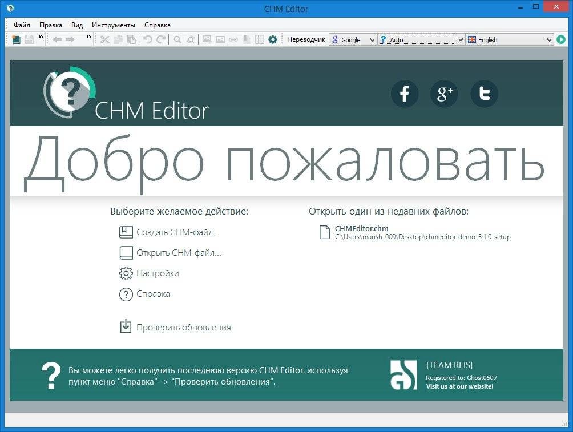The height and width of the screenshot is (432, 573).
Task: Open settings via toolbar gear icon
Action: [x=273, y=39]
